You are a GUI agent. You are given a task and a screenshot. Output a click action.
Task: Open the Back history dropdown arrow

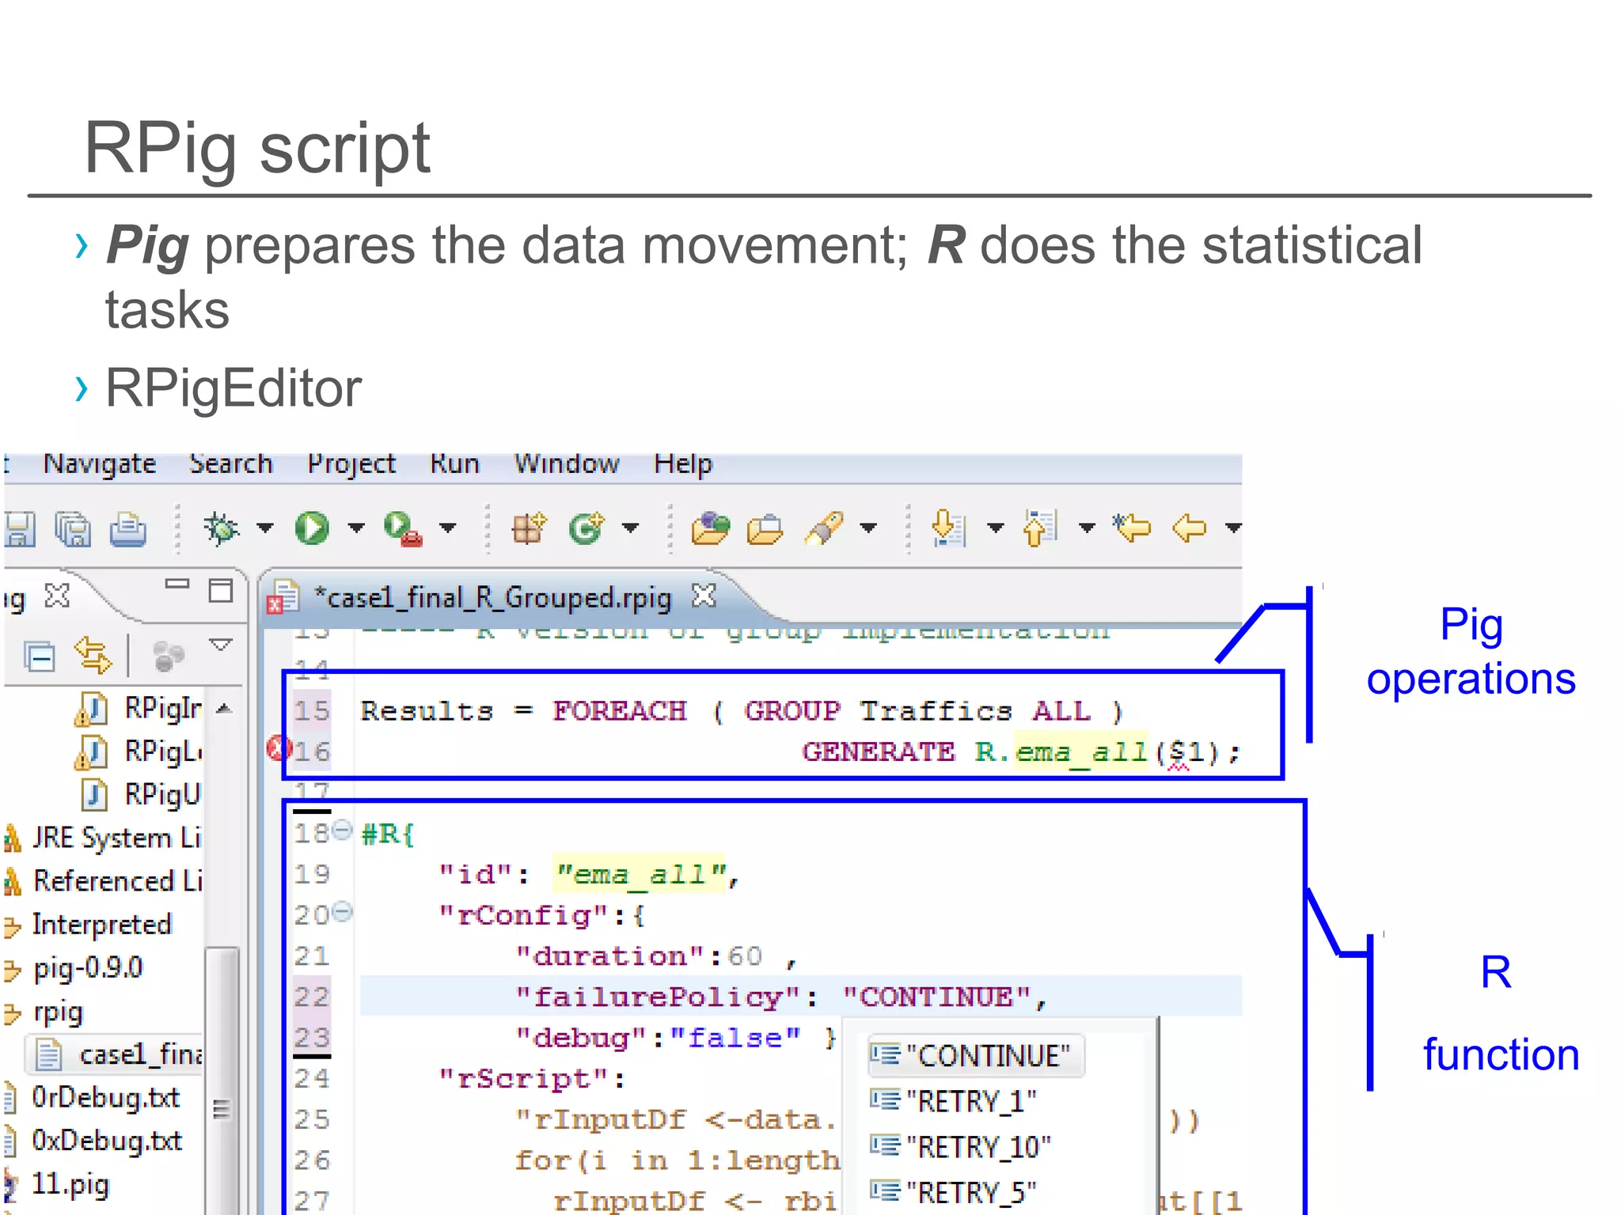(1232, 528)
